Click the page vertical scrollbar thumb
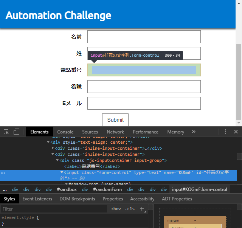 239,82
